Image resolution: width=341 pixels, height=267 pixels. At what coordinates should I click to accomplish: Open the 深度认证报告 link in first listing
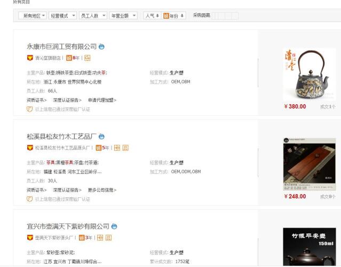pyautogui.click(x=67, y=100)
